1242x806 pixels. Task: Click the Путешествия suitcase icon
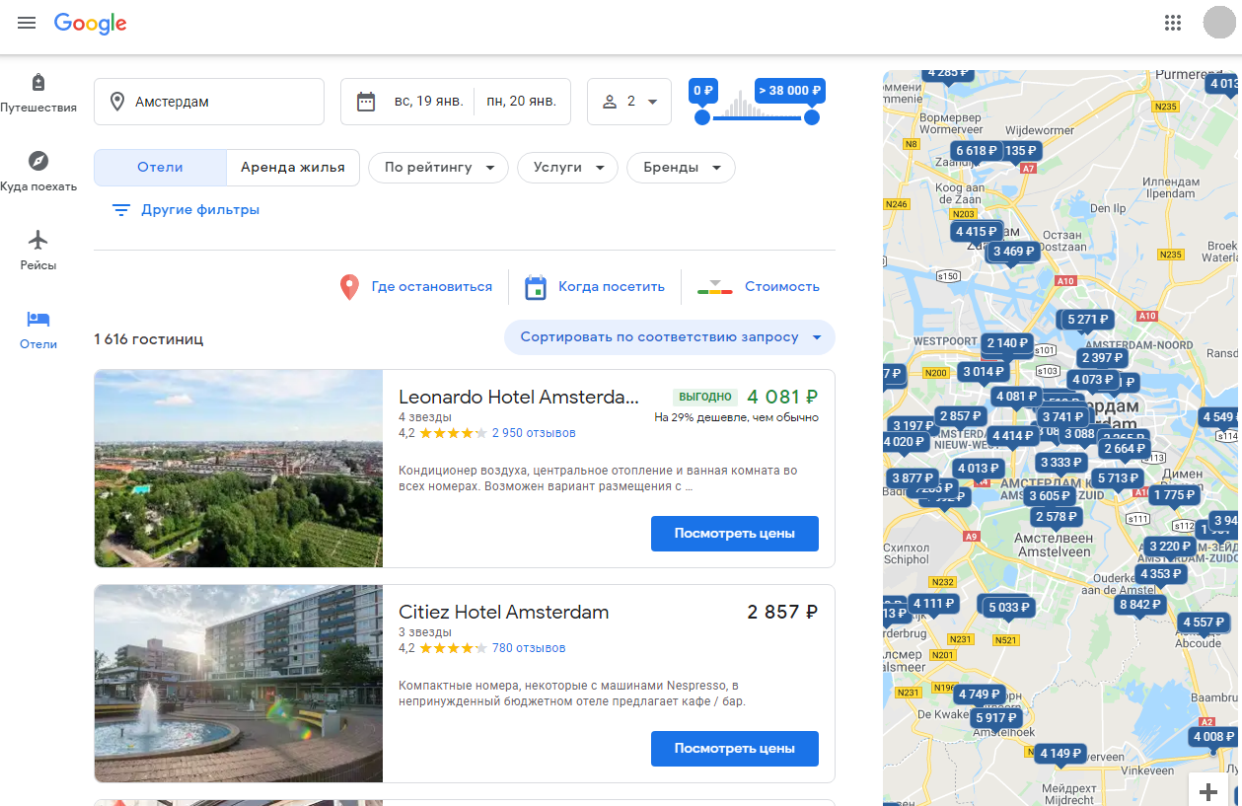click(38, 82)
